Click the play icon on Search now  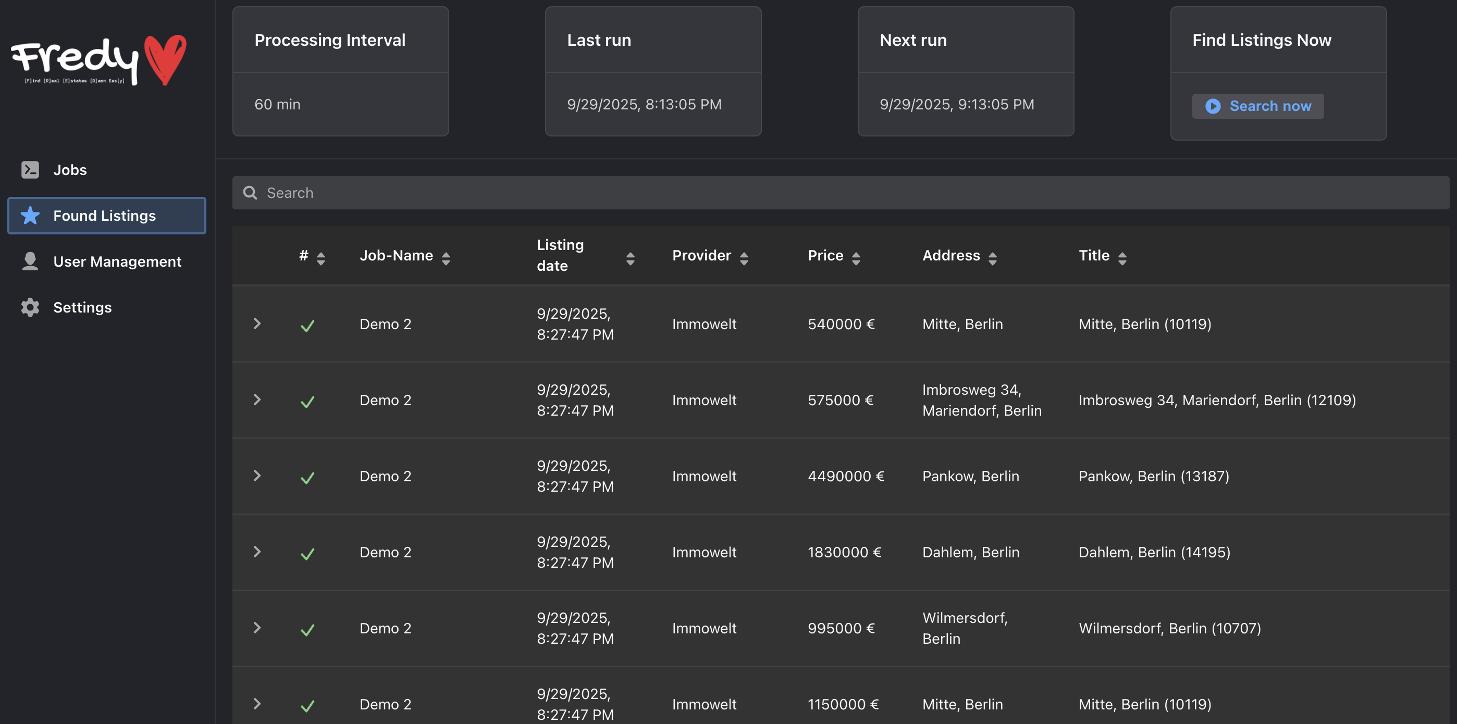(x=1213, y=106)
